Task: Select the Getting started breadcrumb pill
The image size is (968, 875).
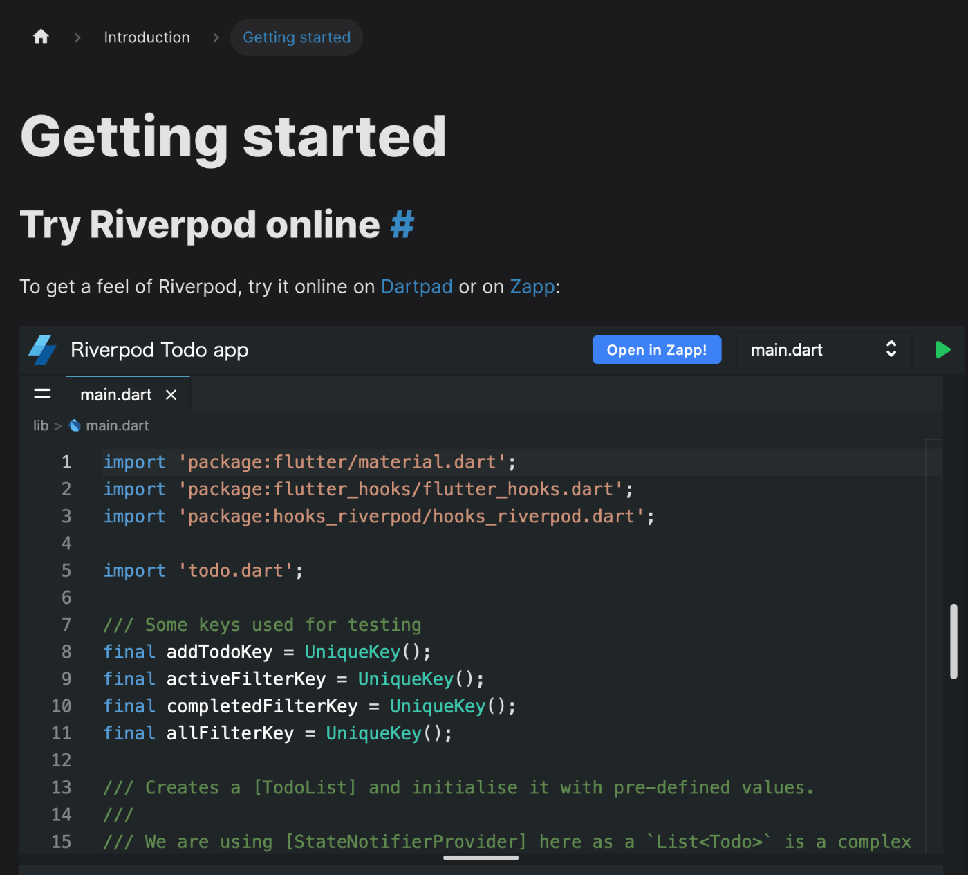Action: tap(297, 37)
